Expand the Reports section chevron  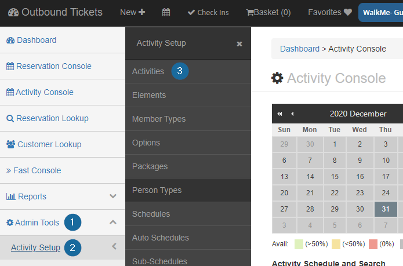113,196
